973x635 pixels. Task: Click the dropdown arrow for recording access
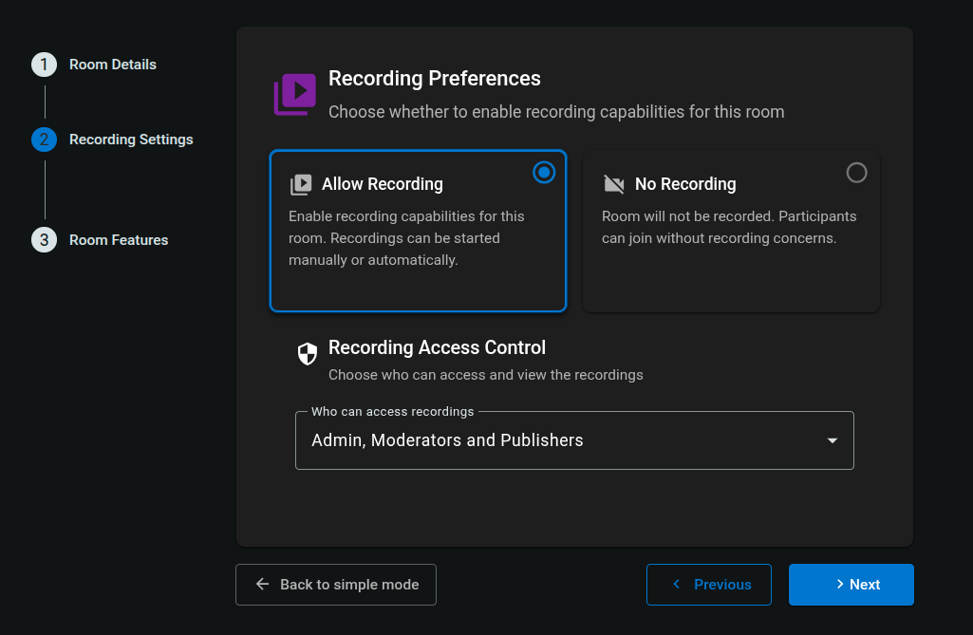click(x=832, y=440)
